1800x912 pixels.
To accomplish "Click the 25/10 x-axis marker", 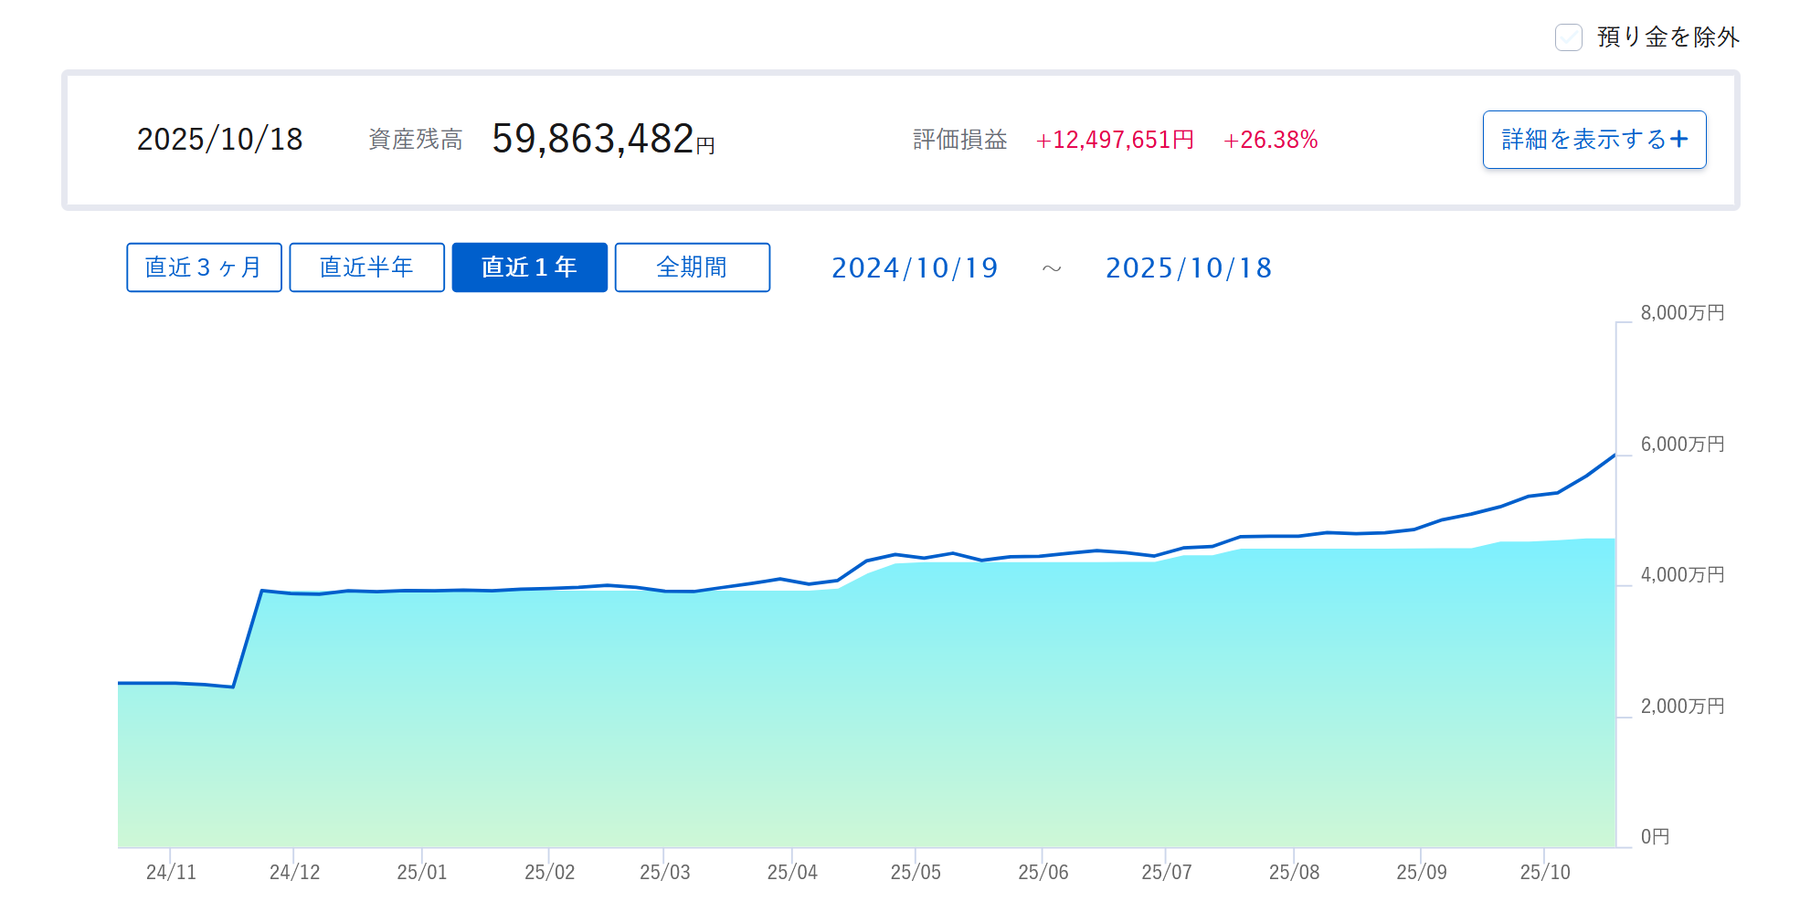I will tap(1545, 872).
